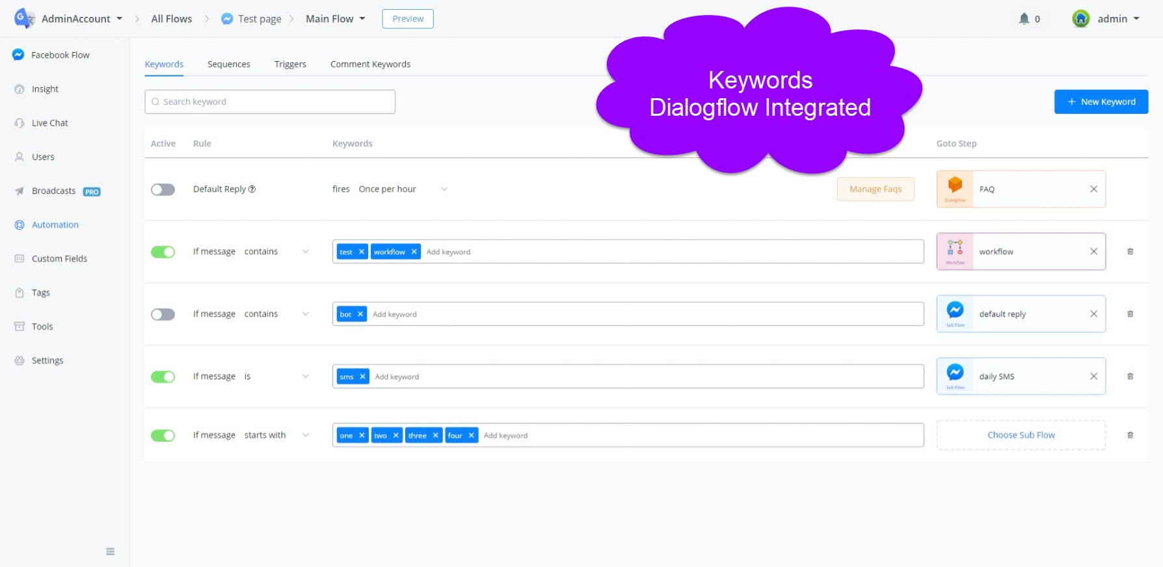Delete the bot keyword rule
The height and width of the screenshot is (567, 1163).
coord(1130,314)
